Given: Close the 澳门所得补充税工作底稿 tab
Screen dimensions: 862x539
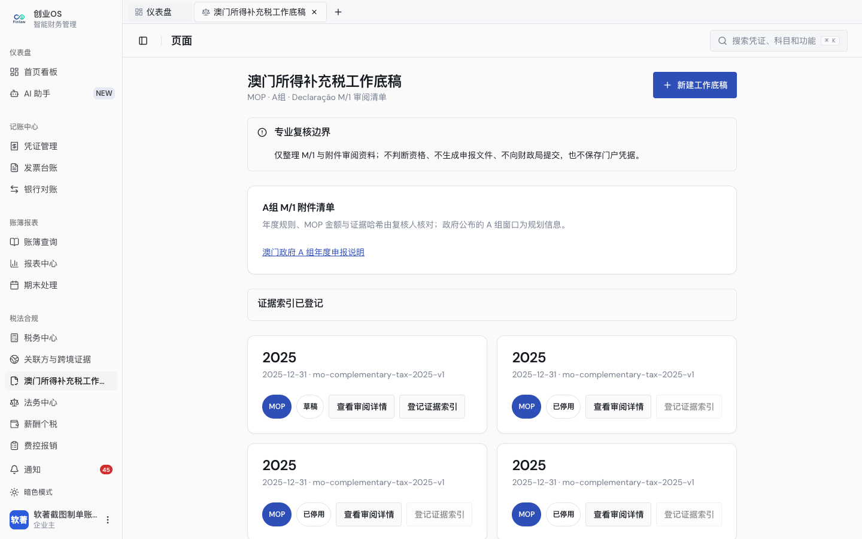Looking at the screenshot, I should [314, 12].
